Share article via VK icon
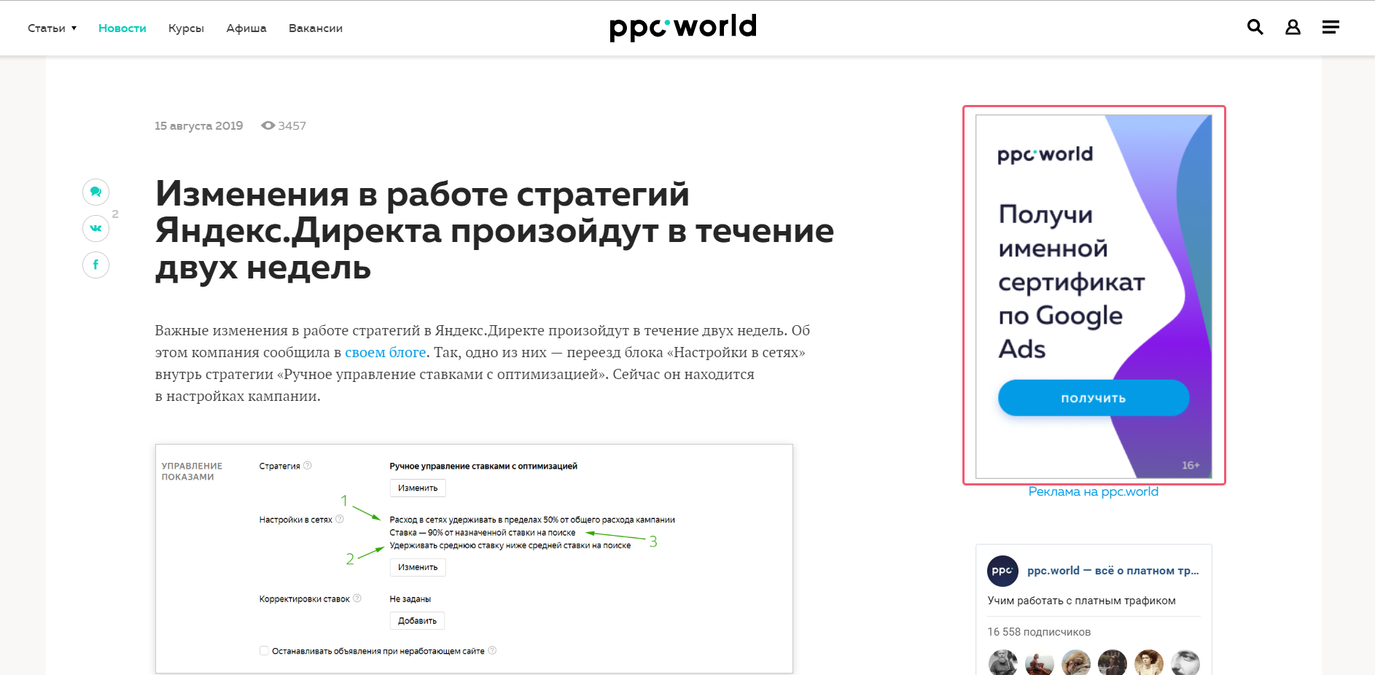 (96, 228)
